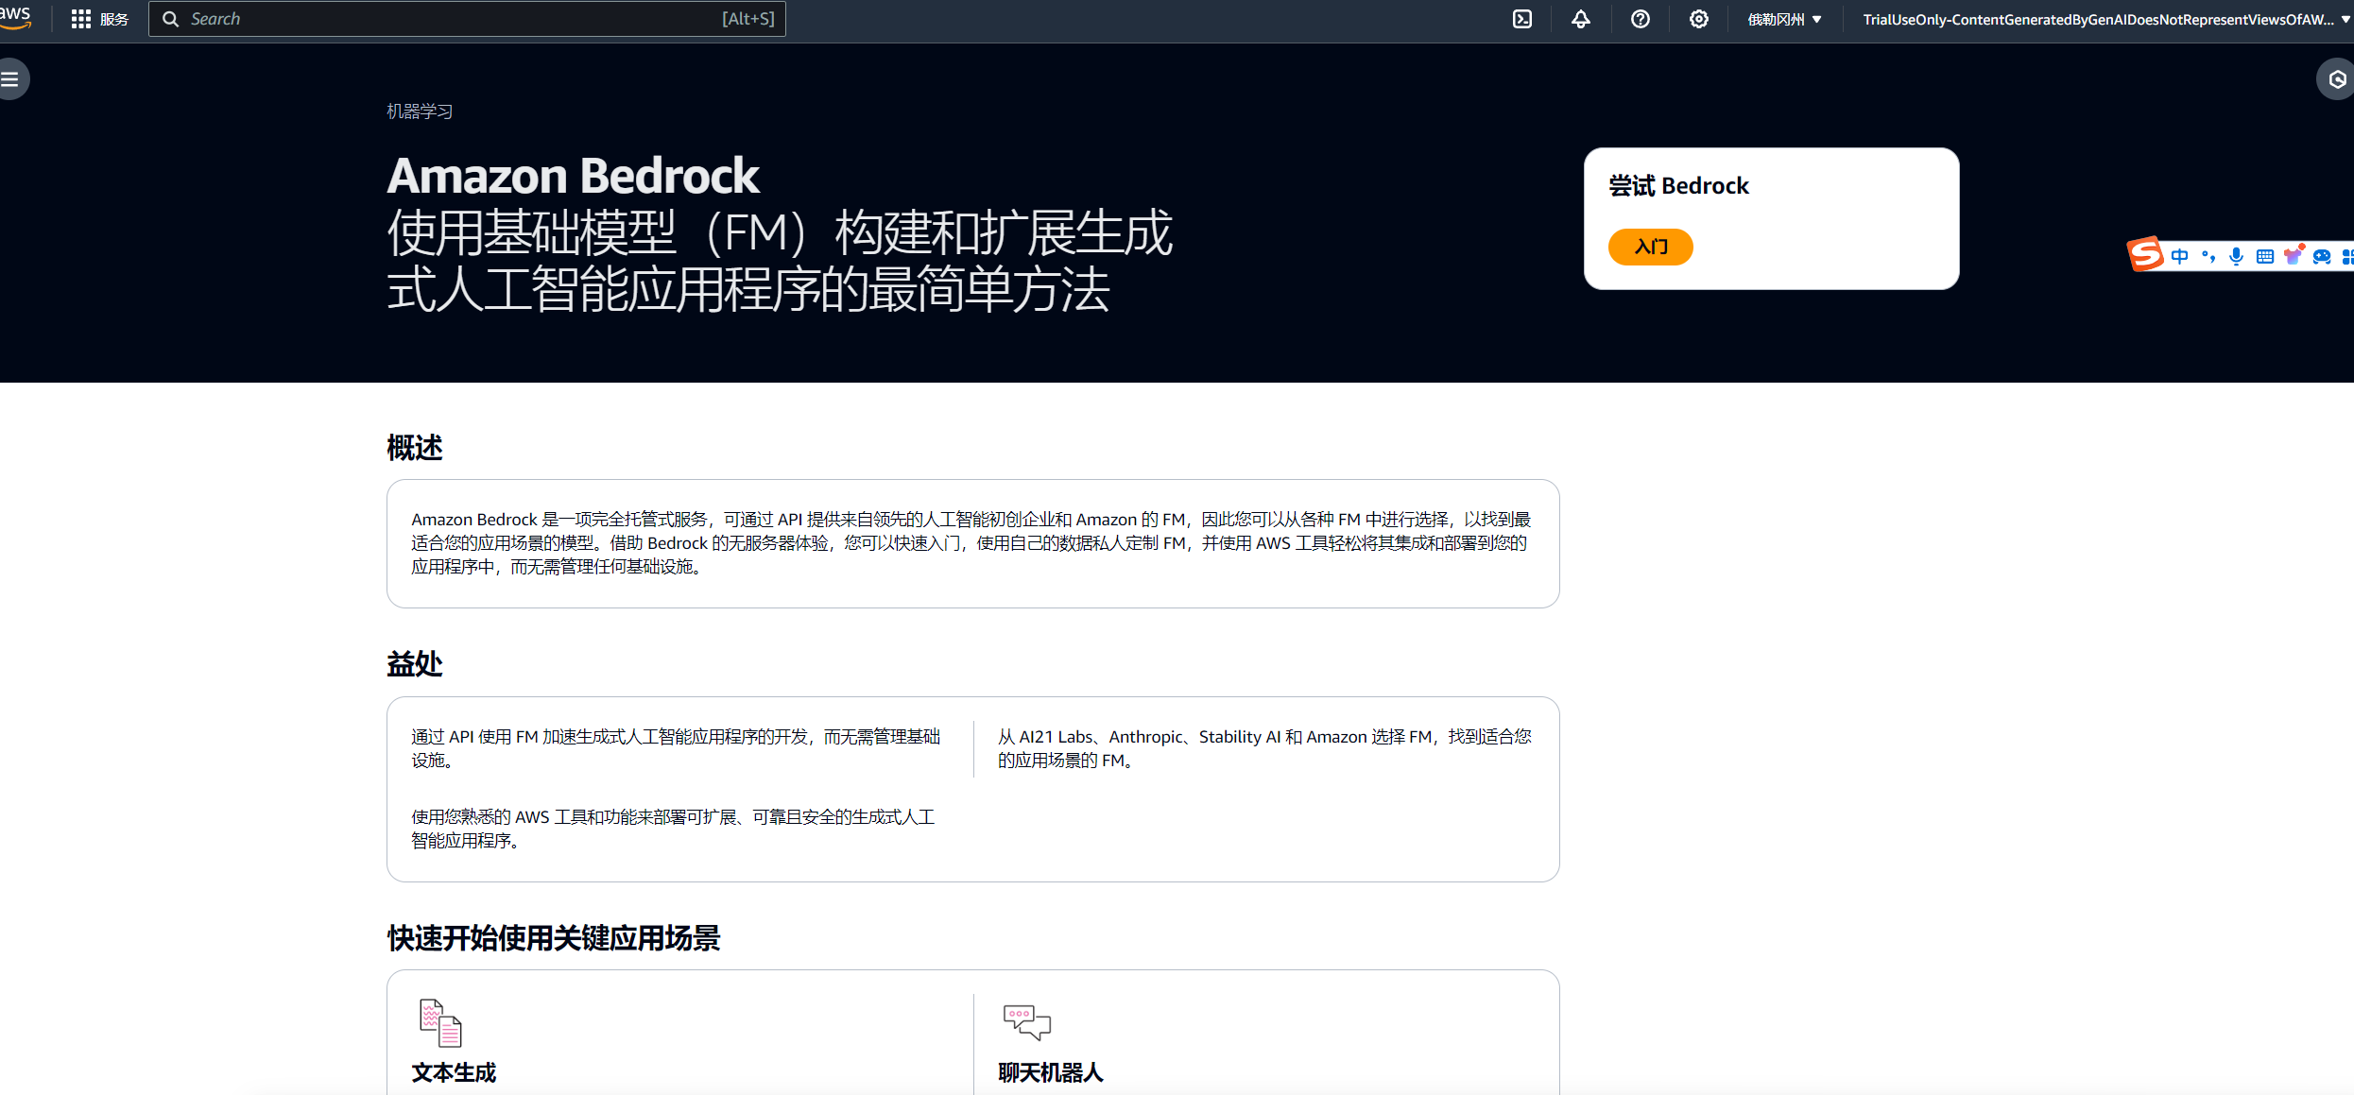The height and width of the screenshot is (1095, 2354).
Task: Click the Sogou microphone voice input icon
Action: [x=2236, y=256]
